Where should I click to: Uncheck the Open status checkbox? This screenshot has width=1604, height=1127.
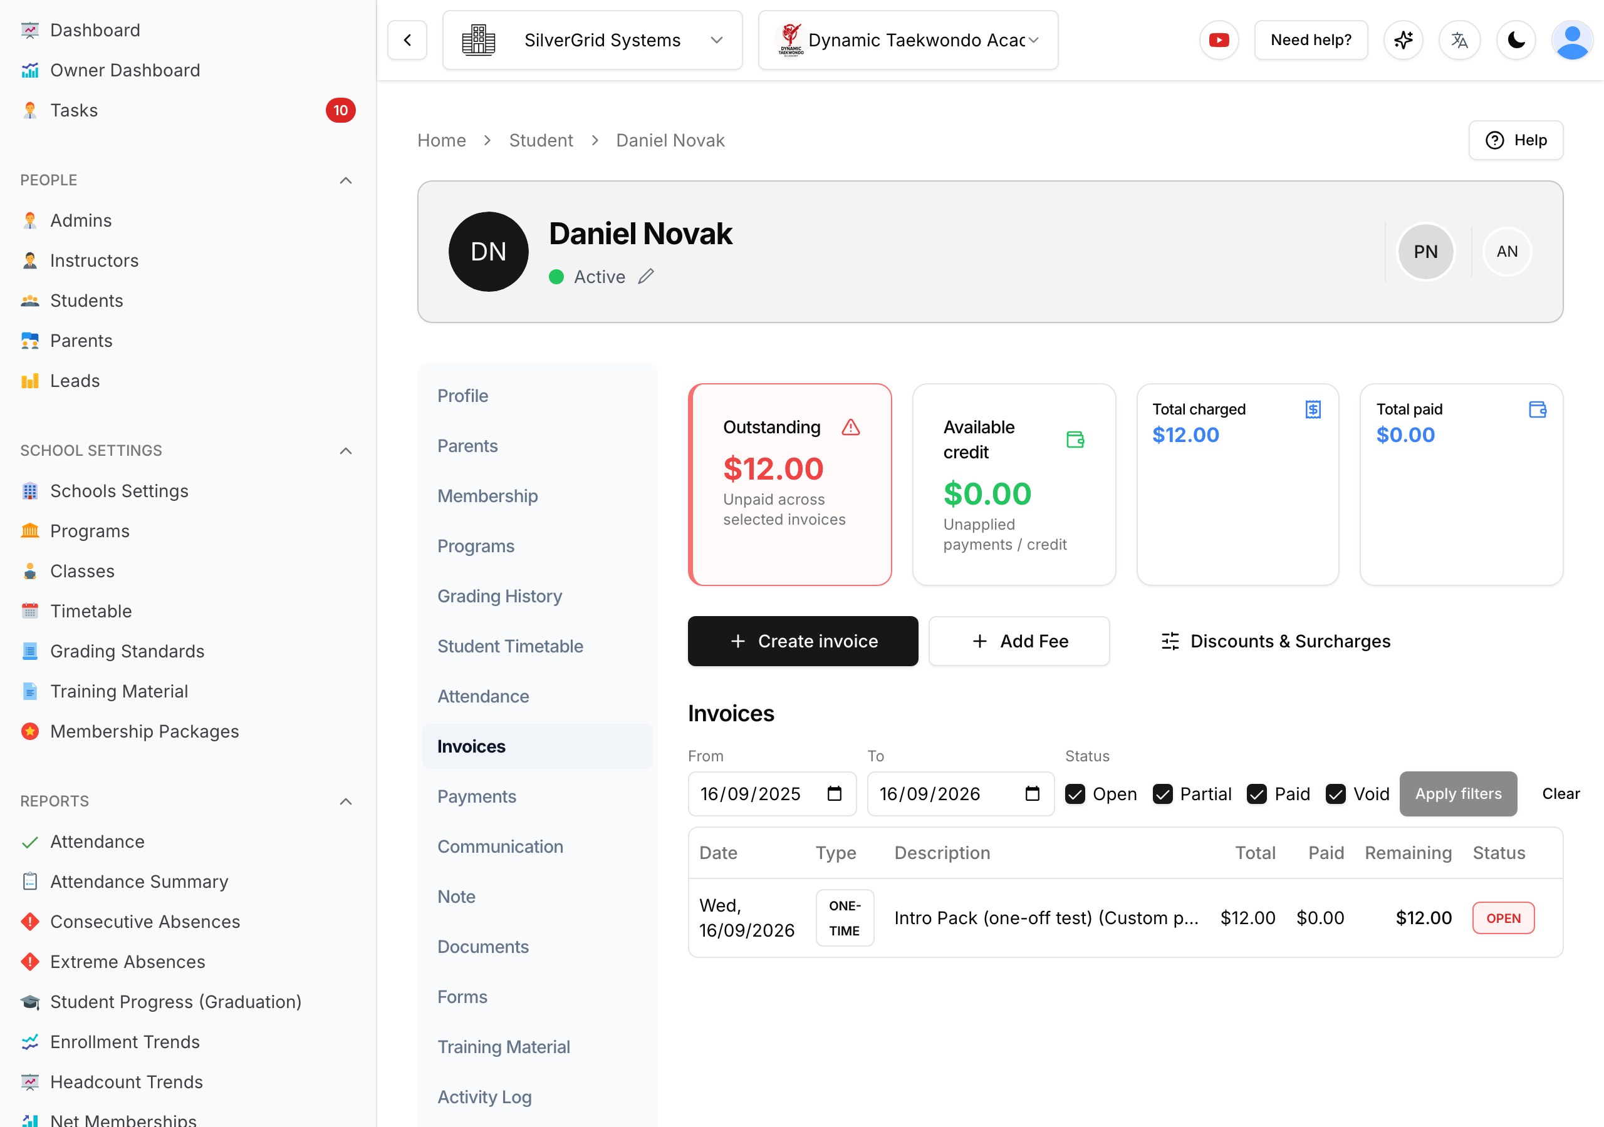click(x=1075, y=794)
